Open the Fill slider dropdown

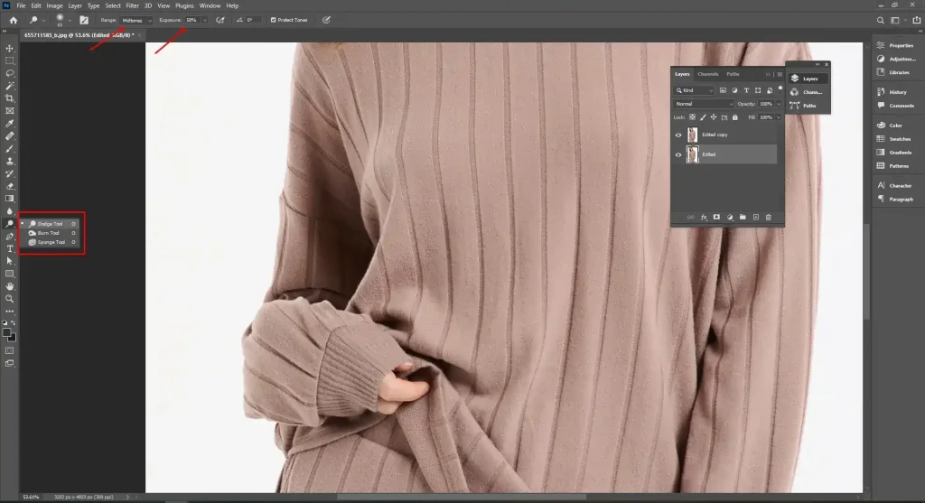[779, 117]
